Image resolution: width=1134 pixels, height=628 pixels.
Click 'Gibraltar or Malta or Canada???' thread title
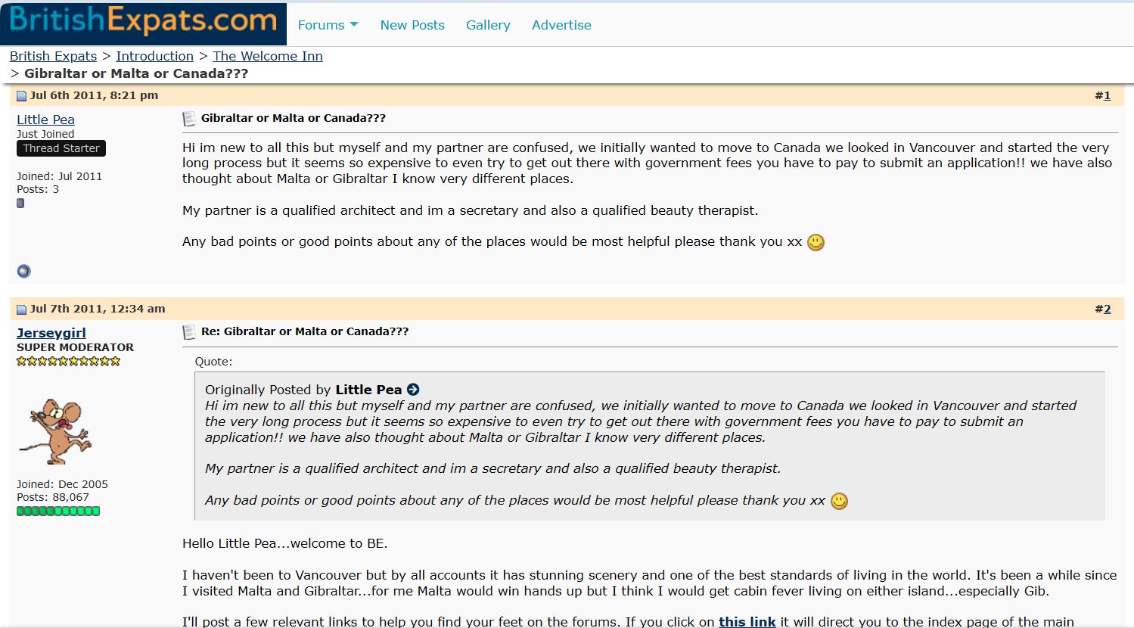click(x=136, y=73)
